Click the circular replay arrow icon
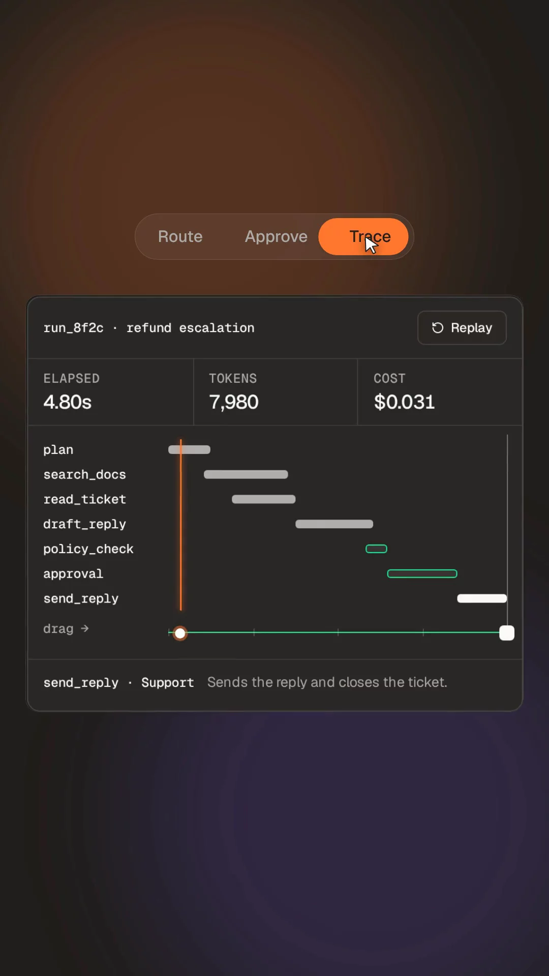 [x=438, y=328]
